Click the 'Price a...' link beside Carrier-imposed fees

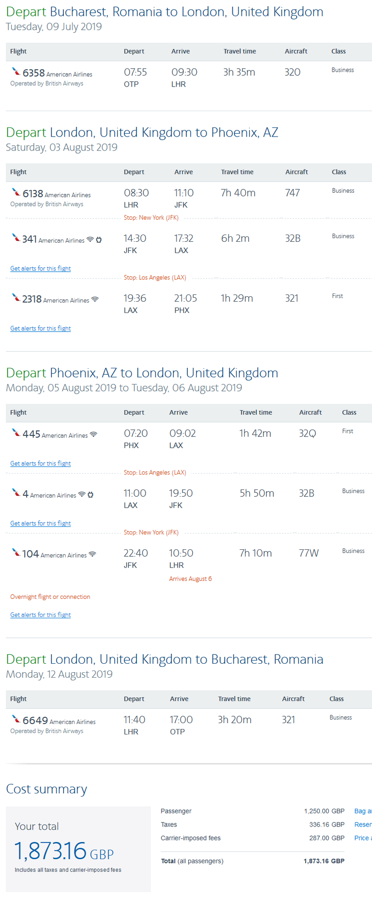click(x=363, y=838)
